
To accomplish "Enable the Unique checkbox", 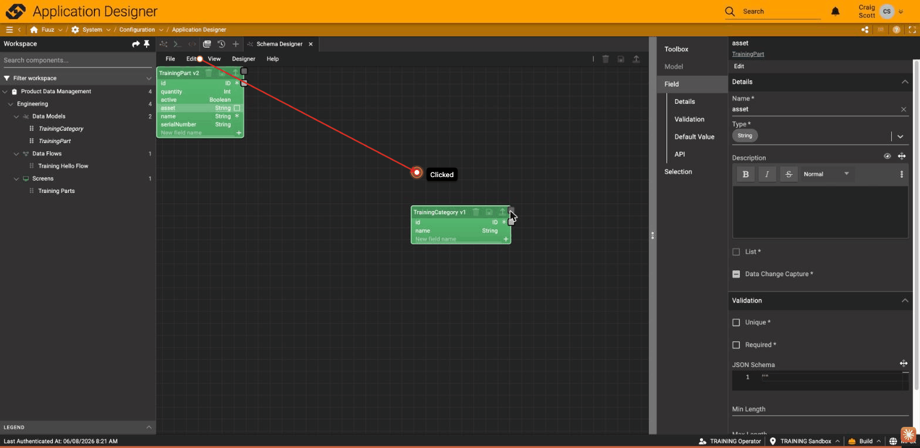I will point(736,323).
